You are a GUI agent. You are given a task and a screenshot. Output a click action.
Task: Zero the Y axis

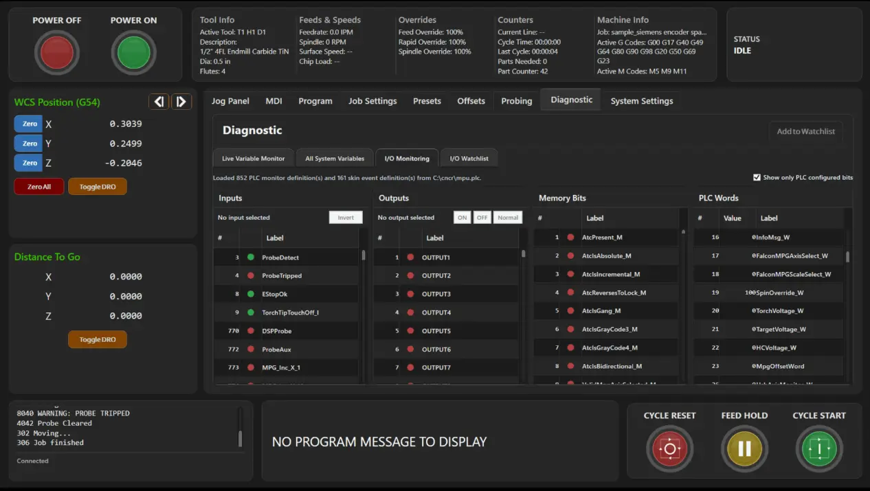coord(29,144)
